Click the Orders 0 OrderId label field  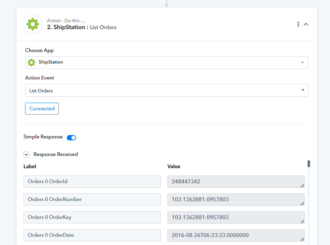(x=92, y=182)
